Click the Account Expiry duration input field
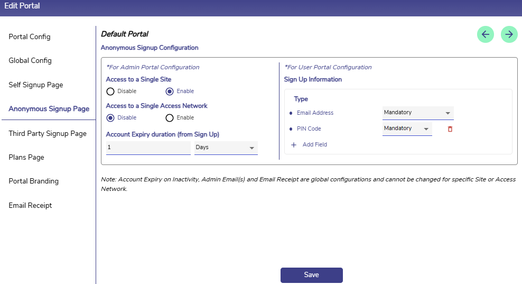This screenshot has width=522, height=284. (148, 148)
